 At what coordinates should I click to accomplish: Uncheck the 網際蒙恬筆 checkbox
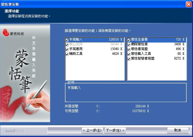pos(129,45)
